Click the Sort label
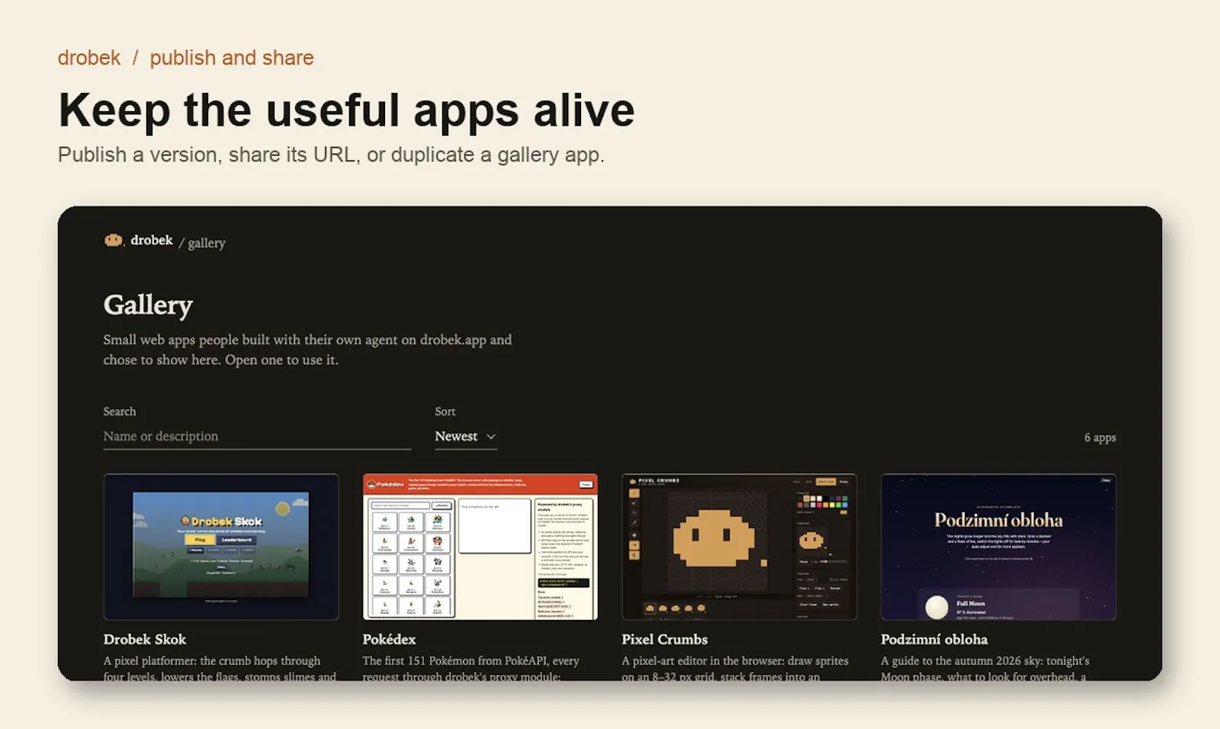This screenshot has width=1220, height=729. pyautogui.click(x=445, y=411)
